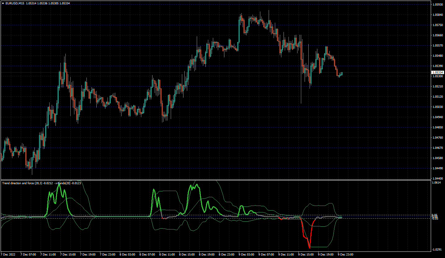
Task: Click the 1.05210 price scale label
Action: coord(438,86)
